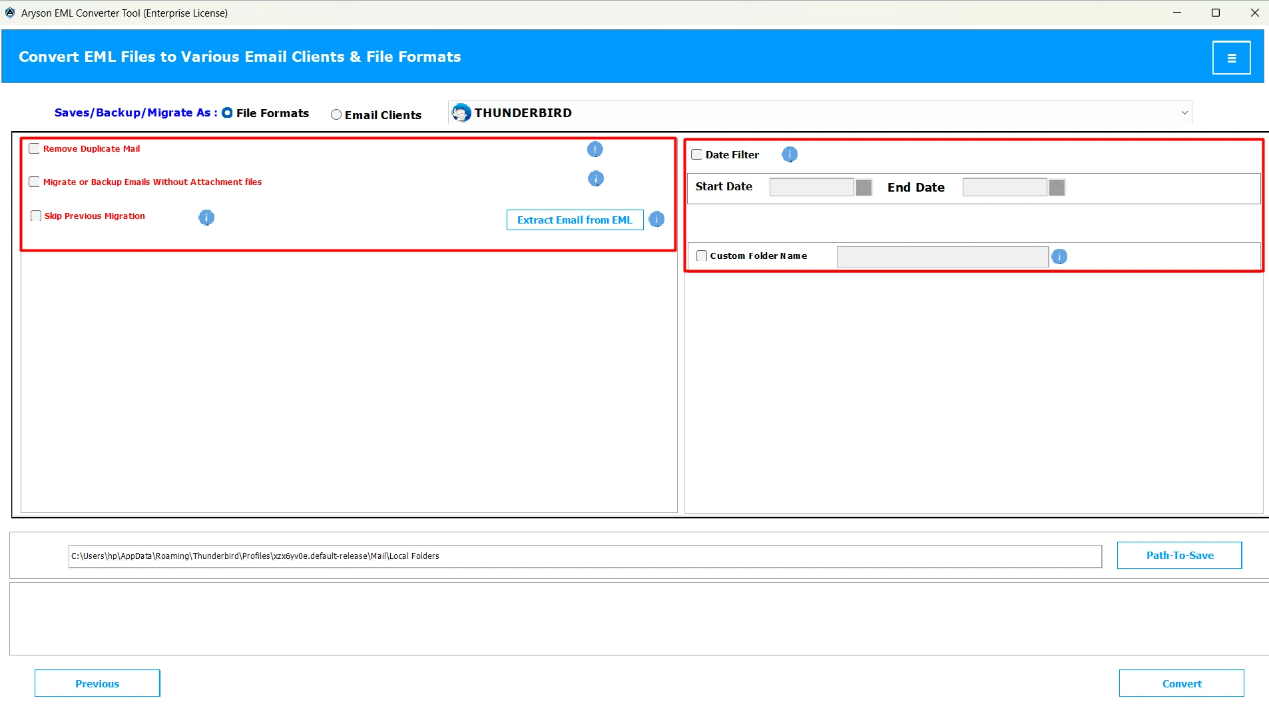The width and height of the screenshot is (1269, 718).
Task: Select the File Formats radio button
Action: point(227,112)
